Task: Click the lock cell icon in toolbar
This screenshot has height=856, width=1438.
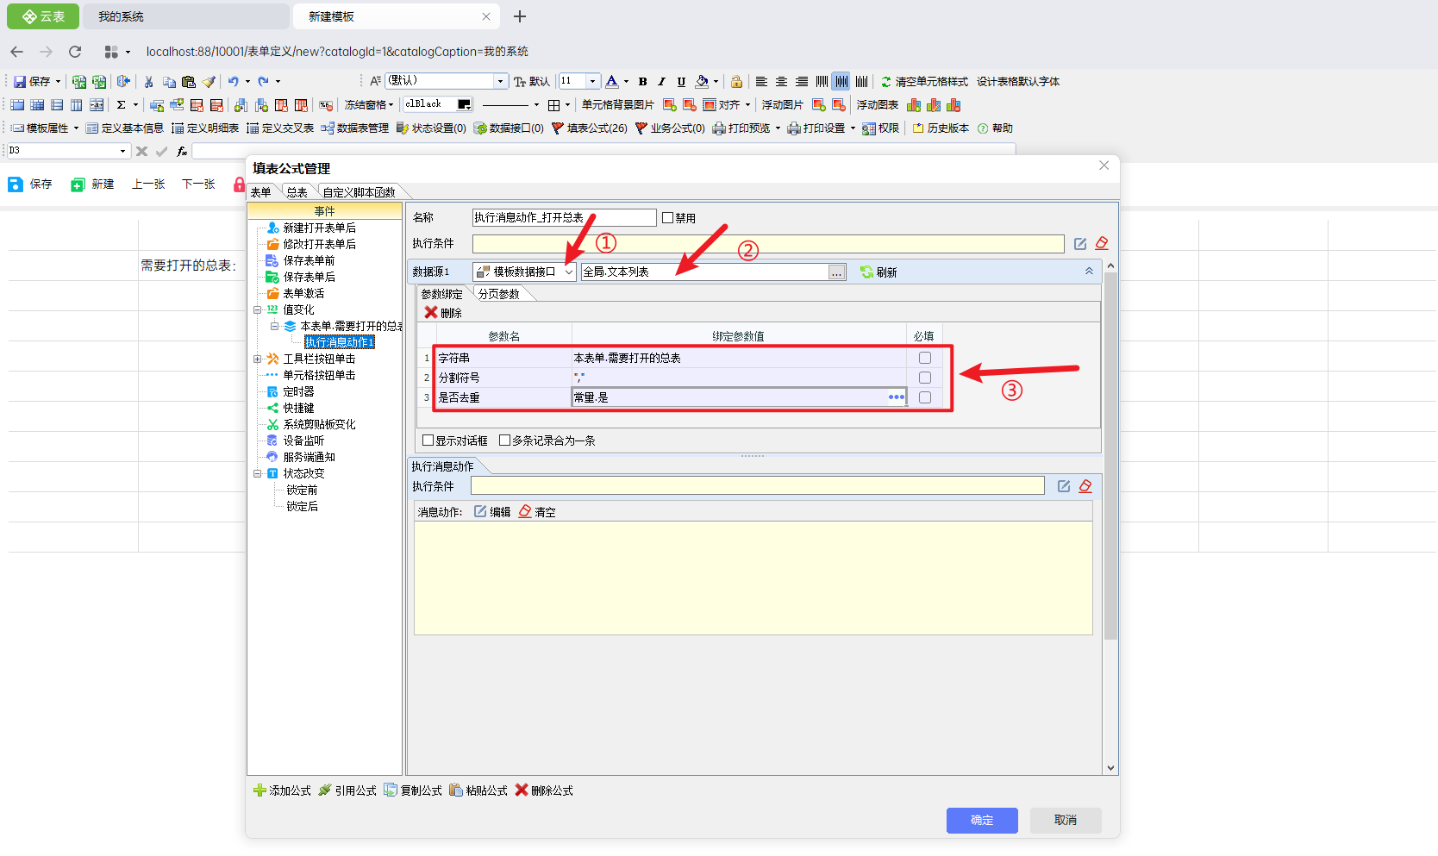Action: point(736,82)
